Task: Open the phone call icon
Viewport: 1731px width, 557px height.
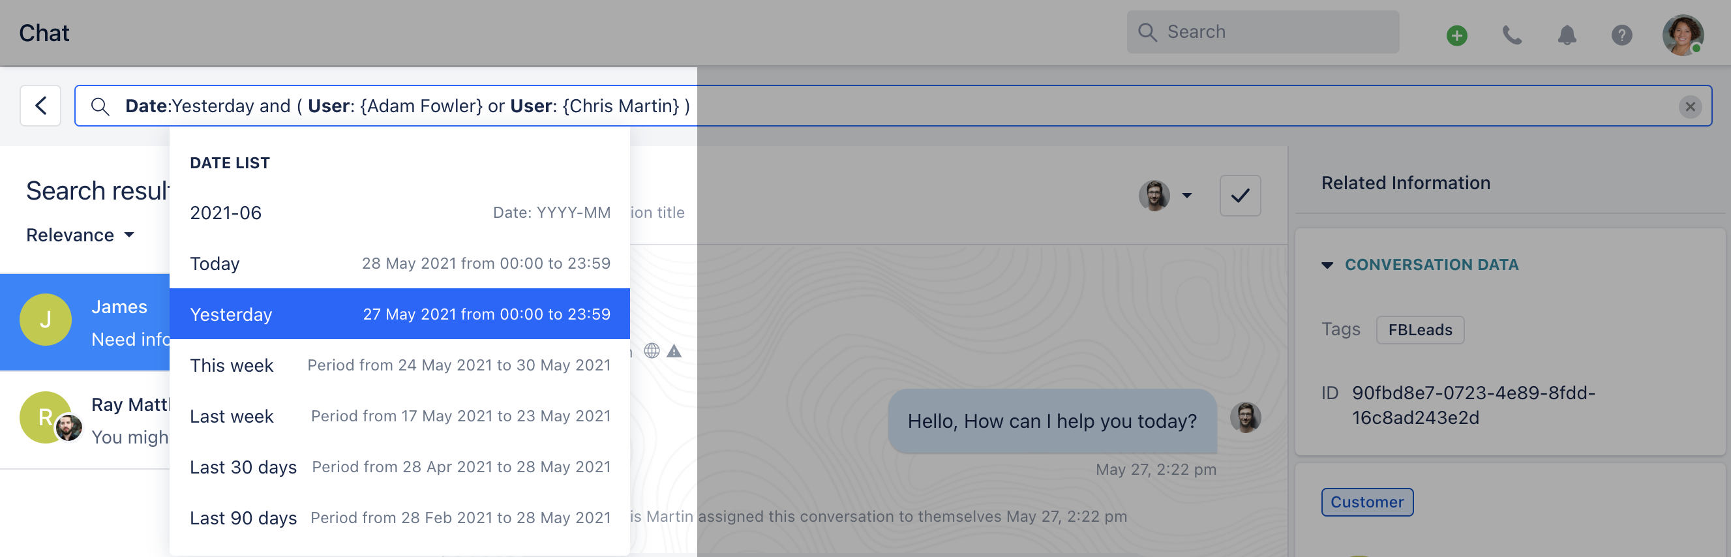Action: coord(1512,35)
